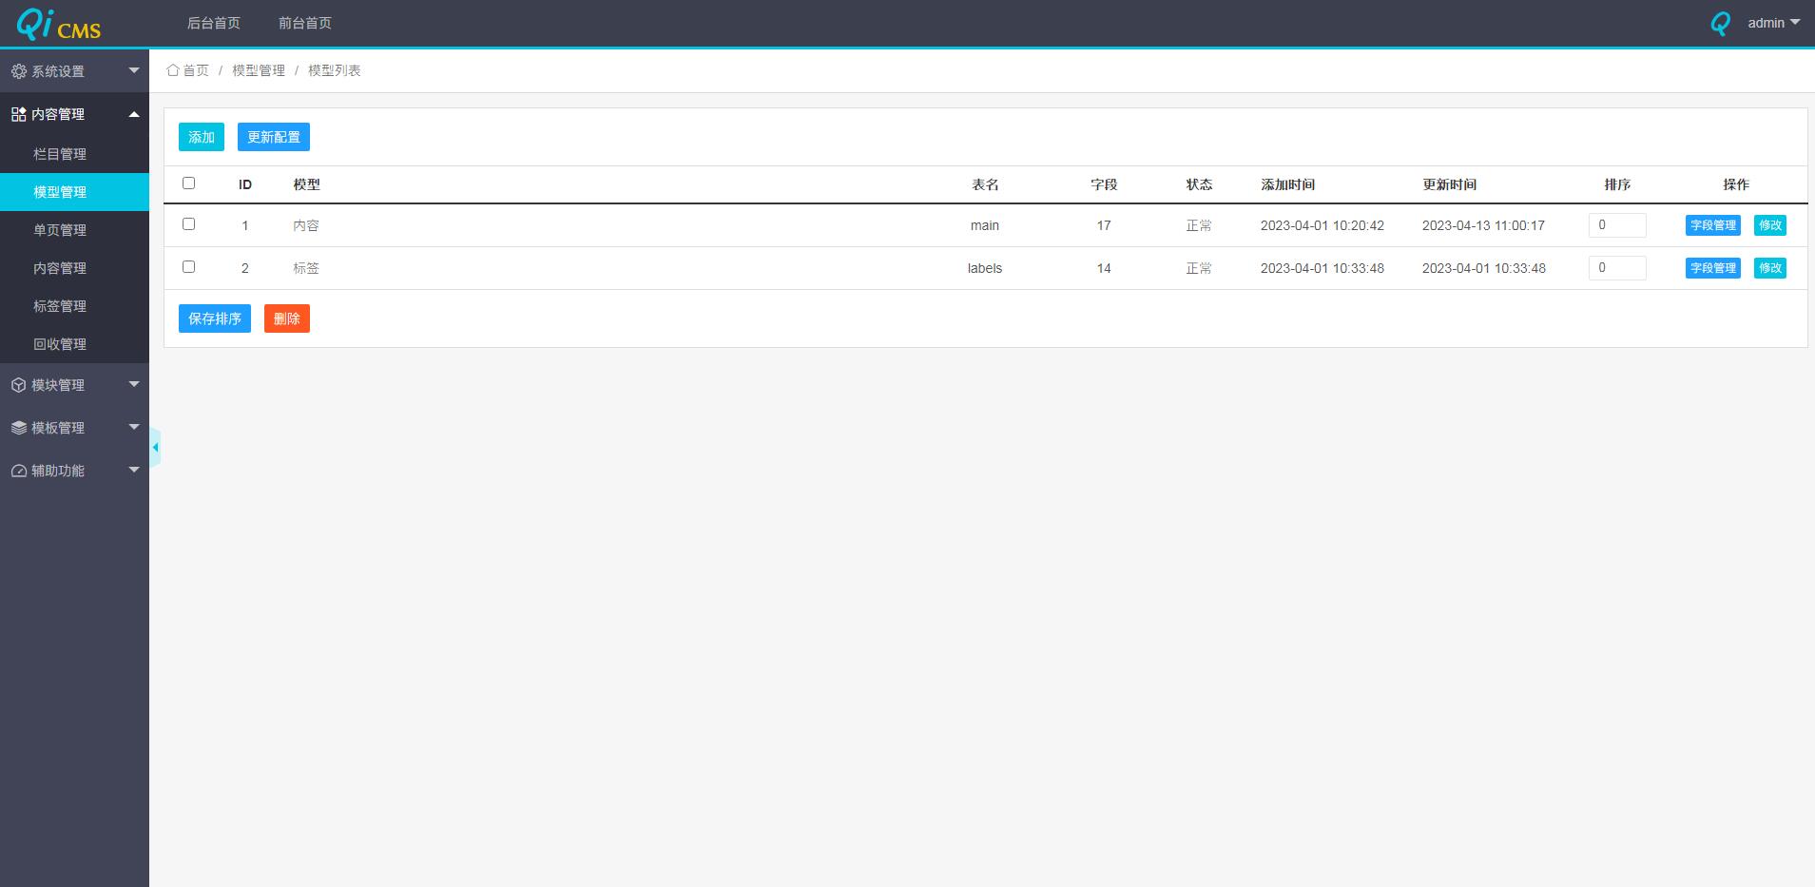Viewport: 1815px width, 887px height.
Task: Click the table name cell 'labels'
Action: point(985,268)
